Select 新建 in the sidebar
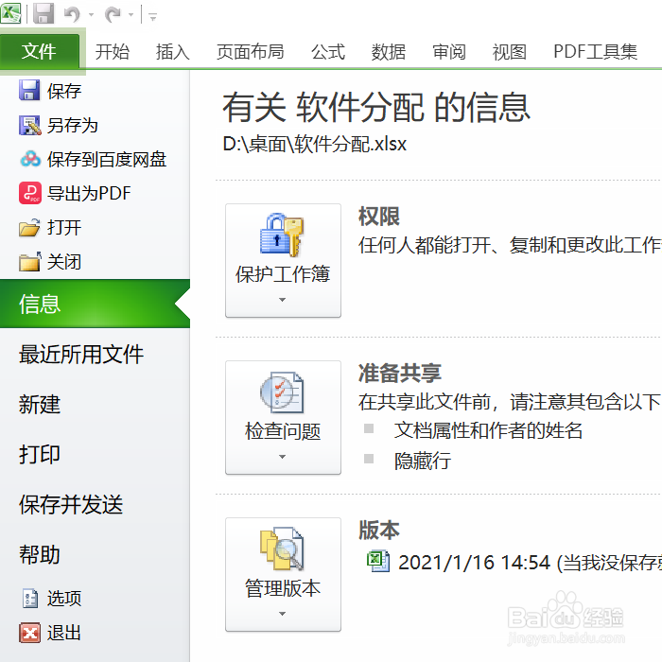The width and height of the screenshot is (662, 662). 40,404
